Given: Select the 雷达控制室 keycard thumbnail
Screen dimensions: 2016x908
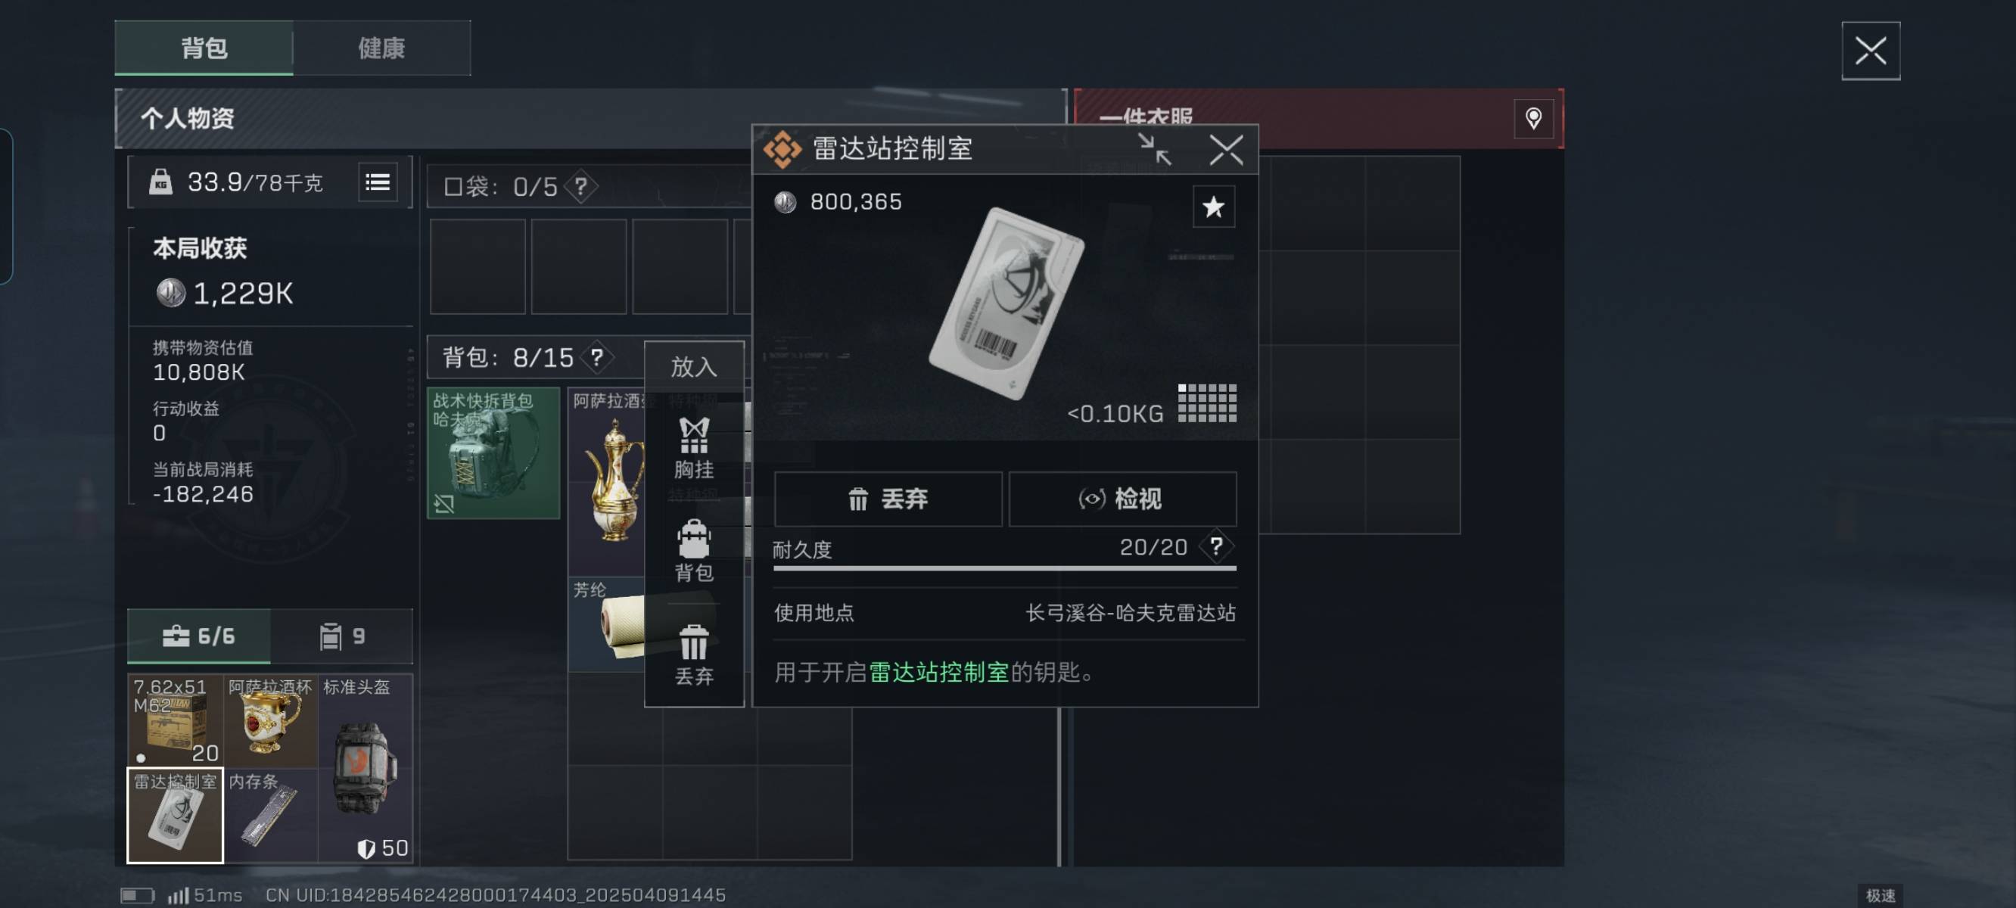Looking at the screenshot, I should (x=176, y=815).
